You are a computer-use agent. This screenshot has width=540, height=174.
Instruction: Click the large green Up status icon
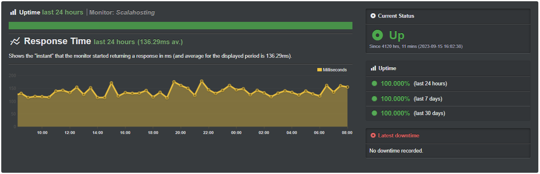coord(378,35)
